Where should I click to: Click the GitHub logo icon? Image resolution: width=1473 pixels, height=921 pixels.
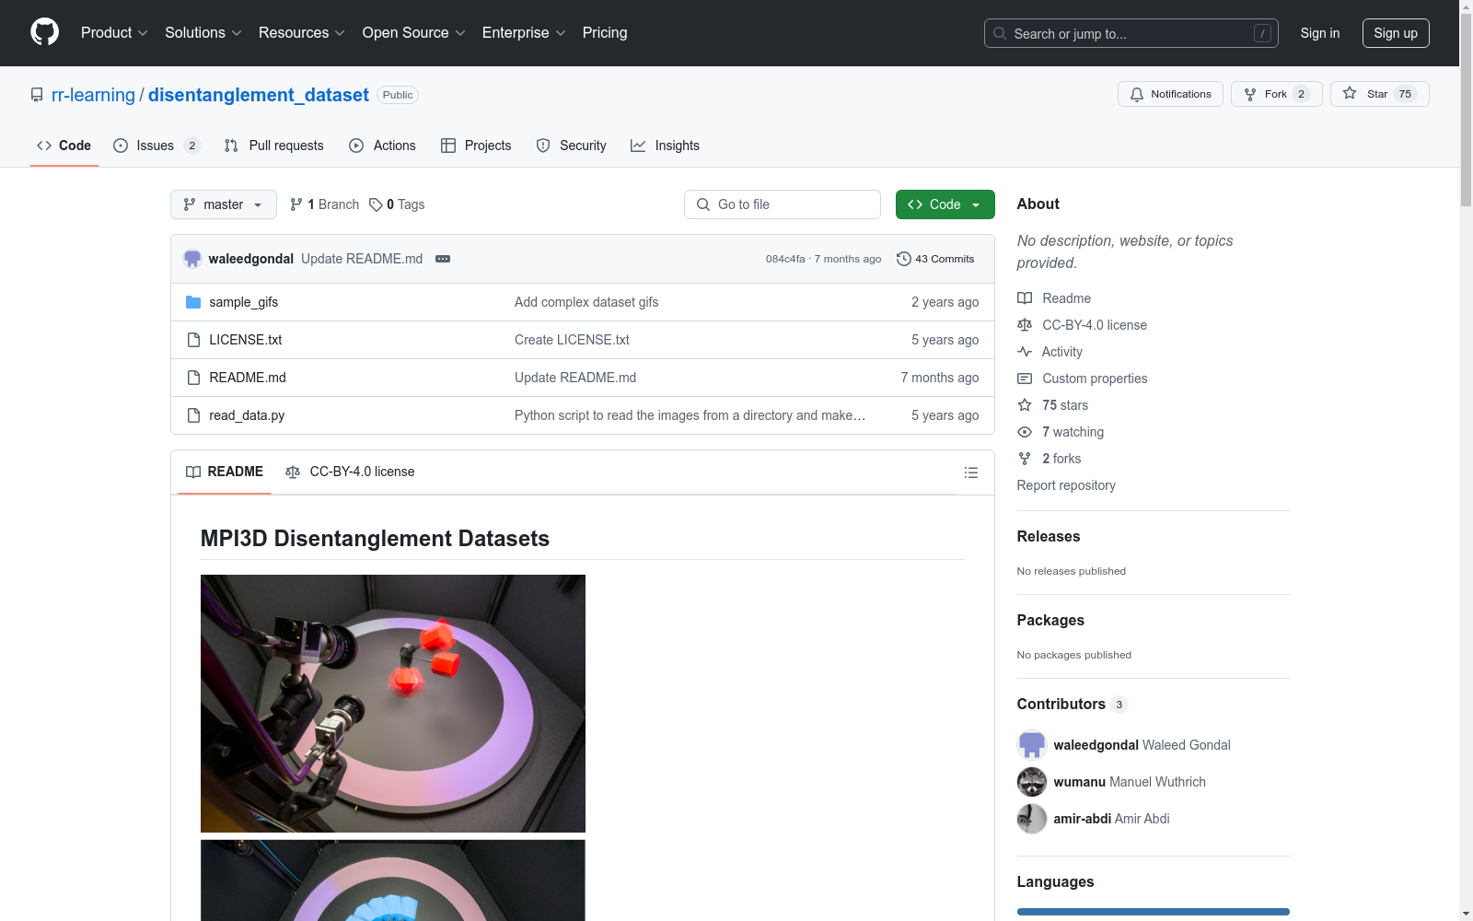tap(44, 32)
